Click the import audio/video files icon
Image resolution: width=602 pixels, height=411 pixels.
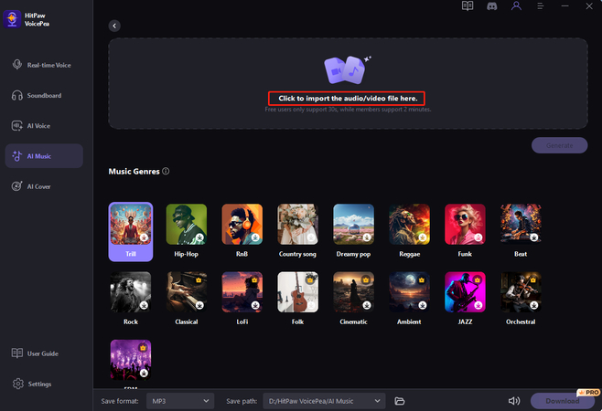point(348,69)
